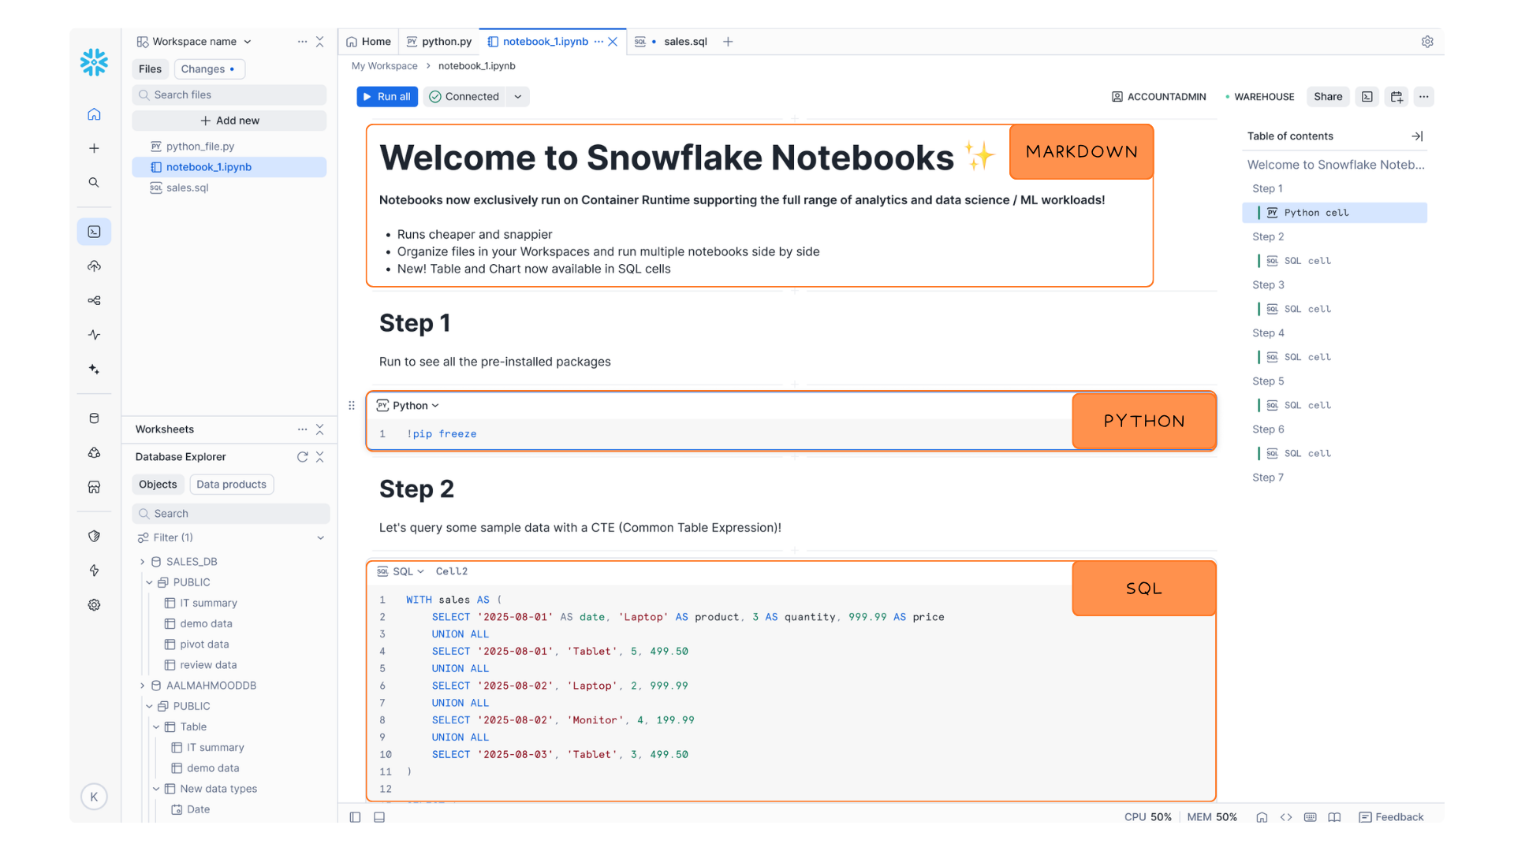
Task: Expand the SALES_DB database node
Action: [142, 562]
